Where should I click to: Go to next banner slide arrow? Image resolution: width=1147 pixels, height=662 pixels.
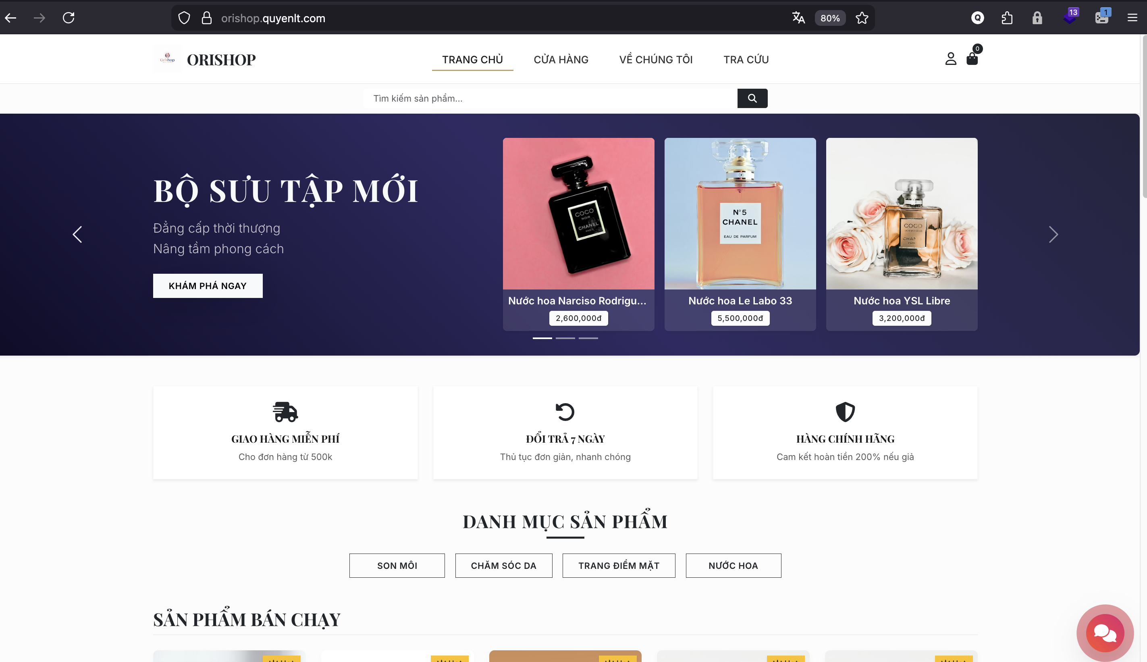click(x=1053, y=235)
